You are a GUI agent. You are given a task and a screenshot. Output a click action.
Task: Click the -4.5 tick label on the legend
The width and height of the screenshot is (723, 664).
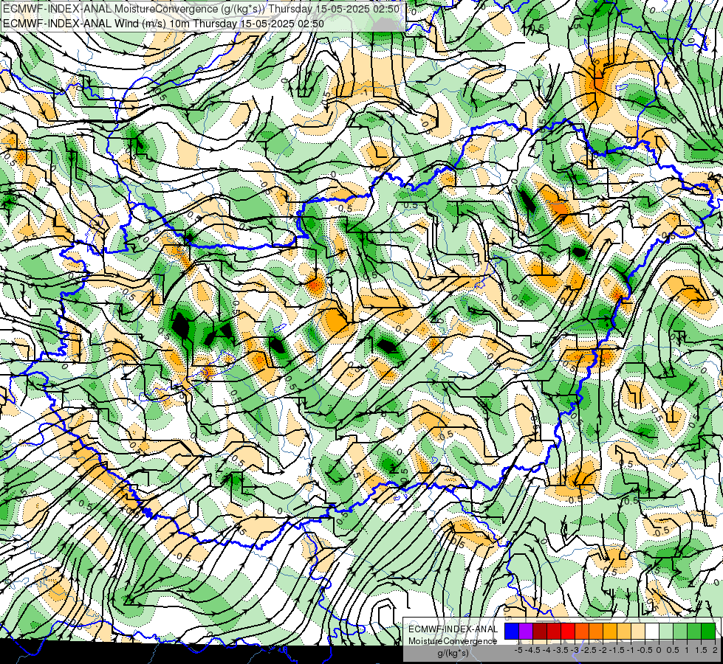point(532,650)
